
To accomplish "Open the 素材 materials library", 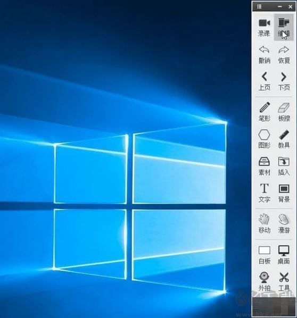I will click(264, 166).
